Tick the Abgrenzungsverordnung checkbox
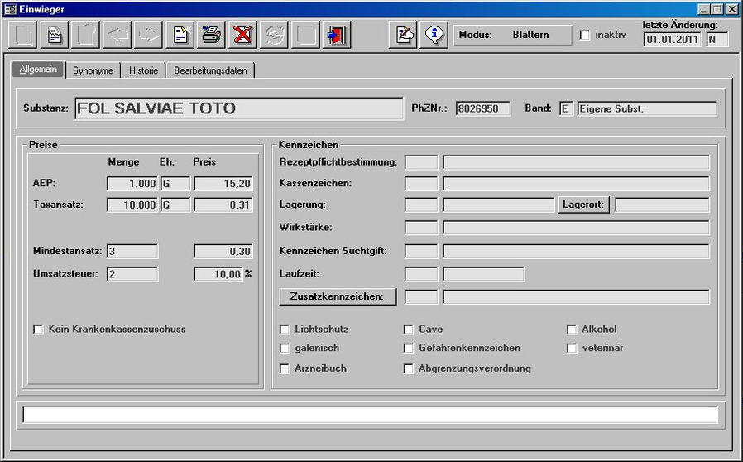Viewport: 743px width, 462px height. (x=409, y=368)
